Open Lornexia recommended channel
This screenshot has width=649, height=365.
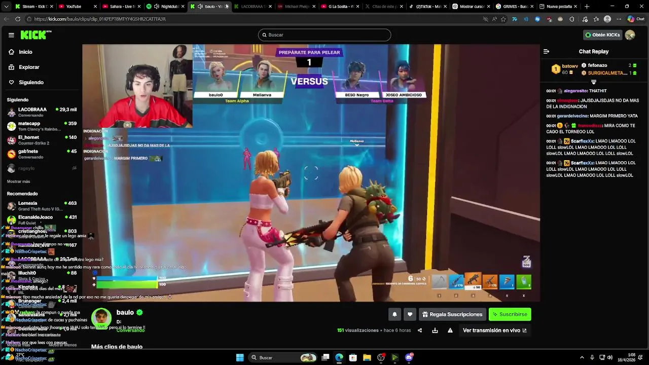pos(42,206)
